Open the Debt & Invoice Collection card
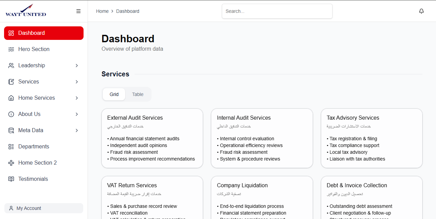The image size is (436, 219). (372, 197)
